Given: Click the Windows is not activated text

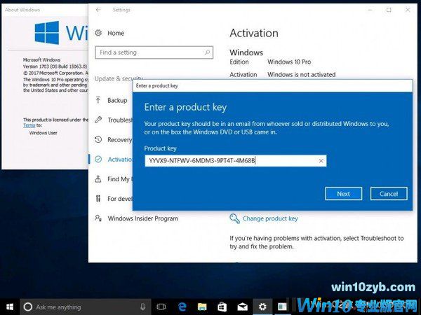Looking at the screenshot, I should click(x=302, y=74).
